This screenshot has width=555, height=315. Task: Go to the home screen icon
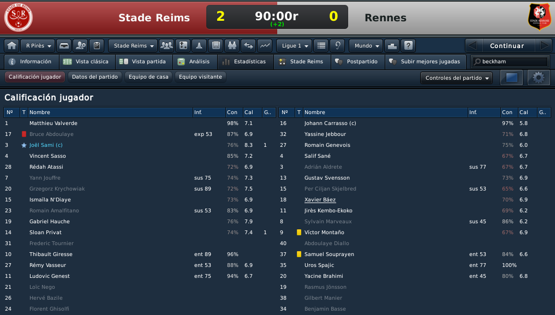coord(11,46)
